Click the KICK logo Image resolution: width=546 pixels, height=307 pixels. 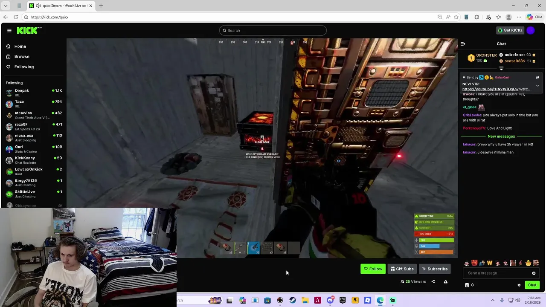point(29,30)
